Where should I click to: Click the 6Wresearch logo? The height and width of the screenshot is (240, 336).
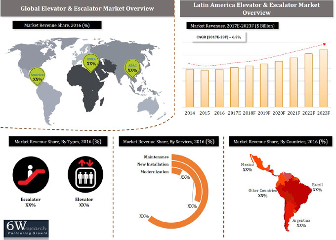click(x=26, y=229)
